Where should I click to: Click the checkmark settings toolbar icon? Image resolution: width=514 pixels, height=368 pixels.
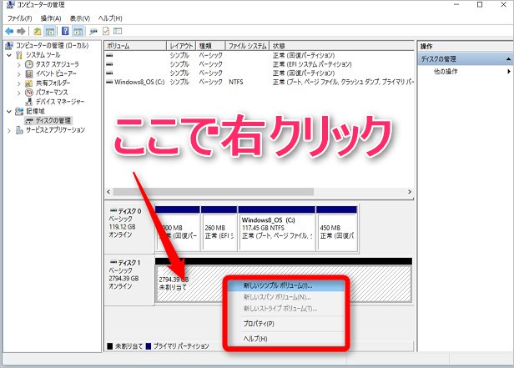pyautogui.click(x=105, y=32)
